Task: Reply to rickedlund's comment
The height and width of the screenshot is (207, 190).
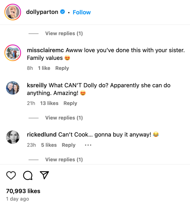Action: coord(68,145)
